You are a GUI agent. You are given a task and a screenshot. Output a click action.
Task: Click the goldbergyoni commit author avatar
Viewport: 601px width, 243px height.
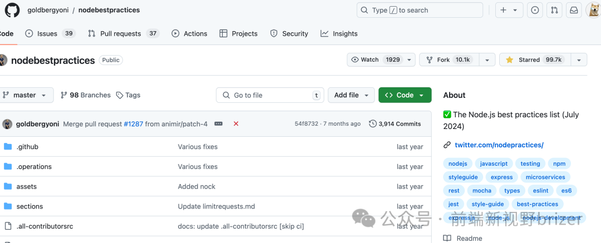(x=7, y=124)
